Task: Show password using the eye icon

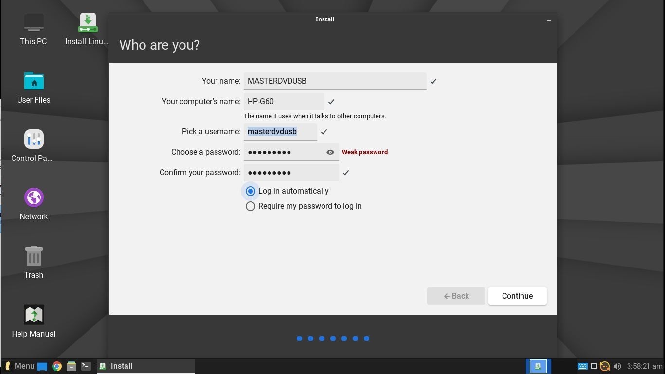Action: click(330, 152)
